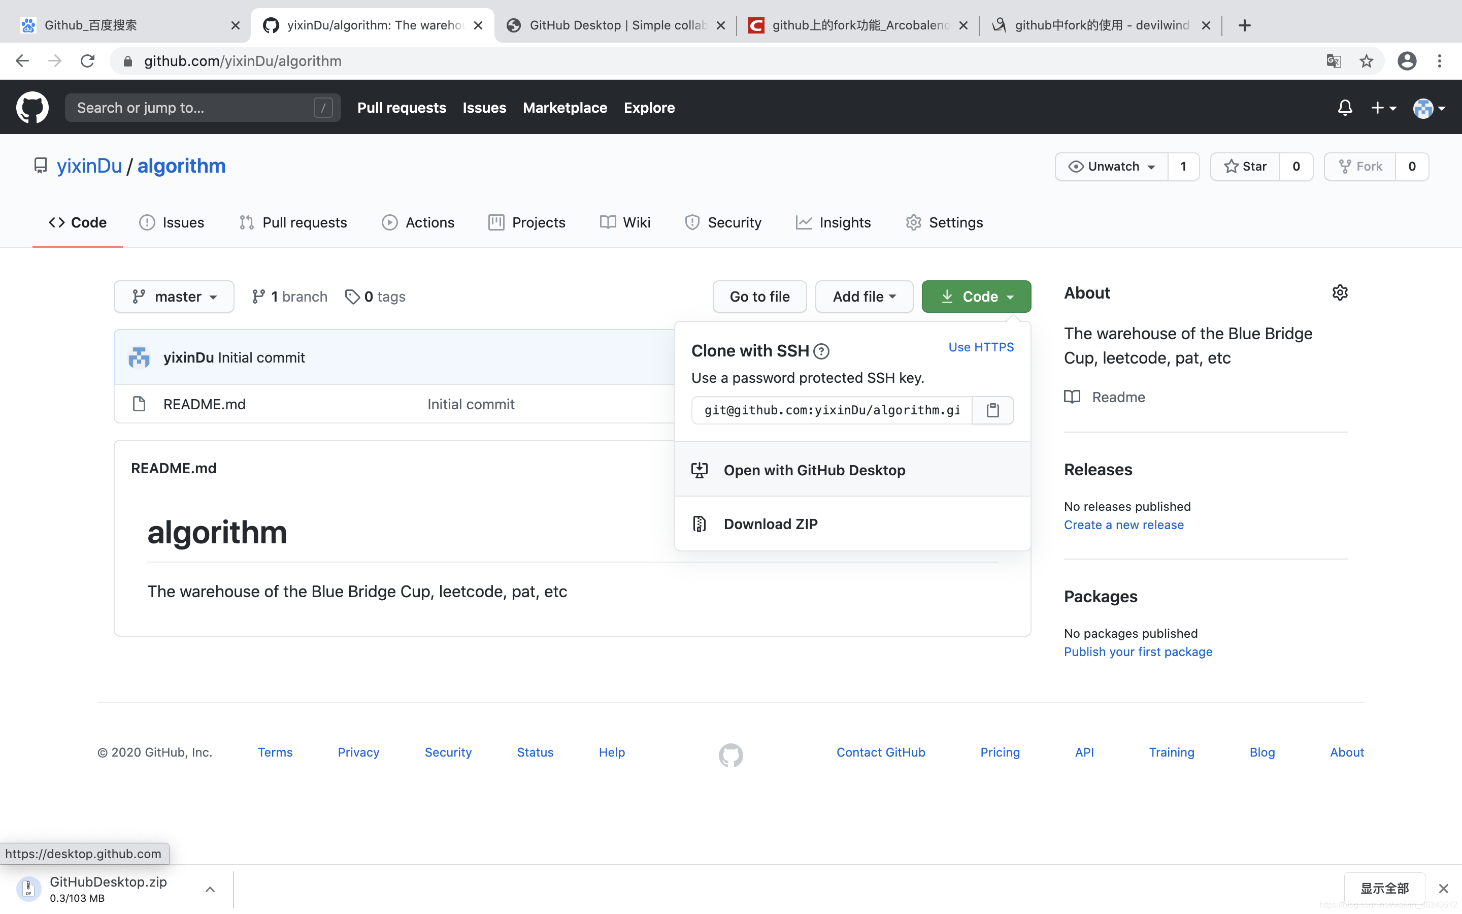
Task: Click the GitHub Octocat logo in header
Action: click(x=32, y=108)
